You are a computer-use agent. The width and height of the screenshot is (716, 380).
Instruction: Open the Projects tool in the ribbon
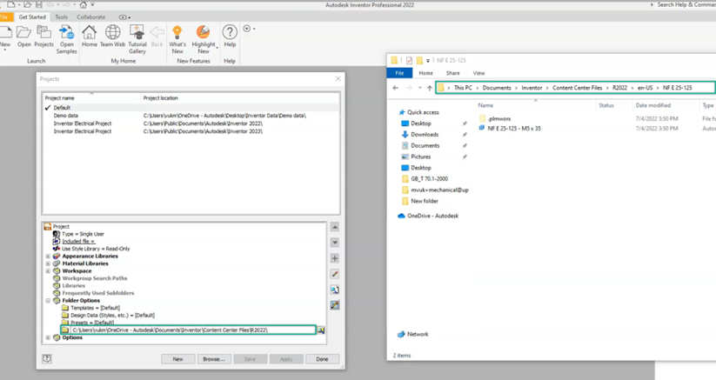(43, 36)
